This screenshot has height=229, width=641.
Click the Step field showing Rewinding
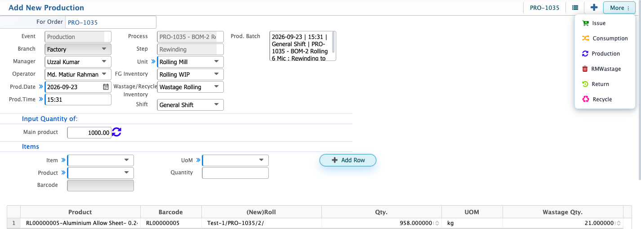click(191, 49)
